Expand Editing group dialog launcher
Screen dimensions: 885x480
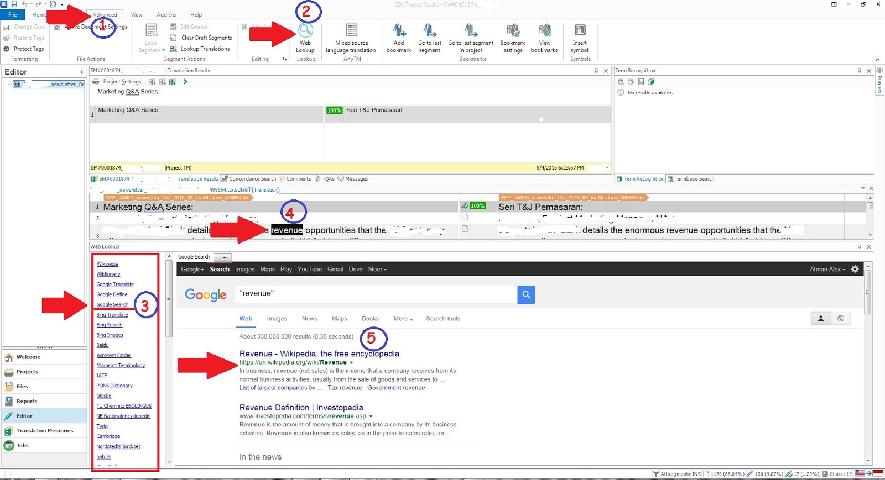tap(285, 59)
